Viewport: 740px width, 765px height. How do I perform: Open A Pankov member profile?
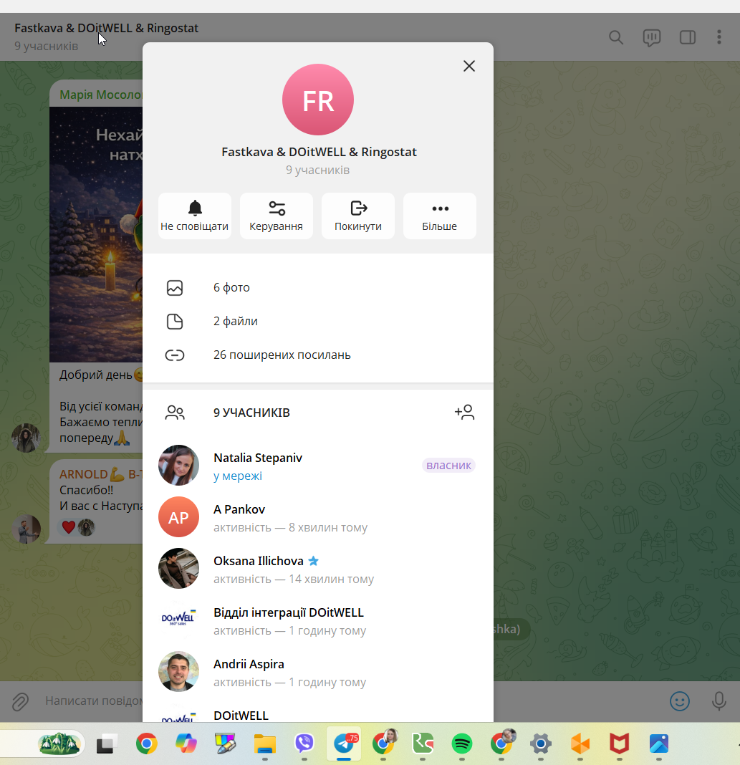click(318, 517)
